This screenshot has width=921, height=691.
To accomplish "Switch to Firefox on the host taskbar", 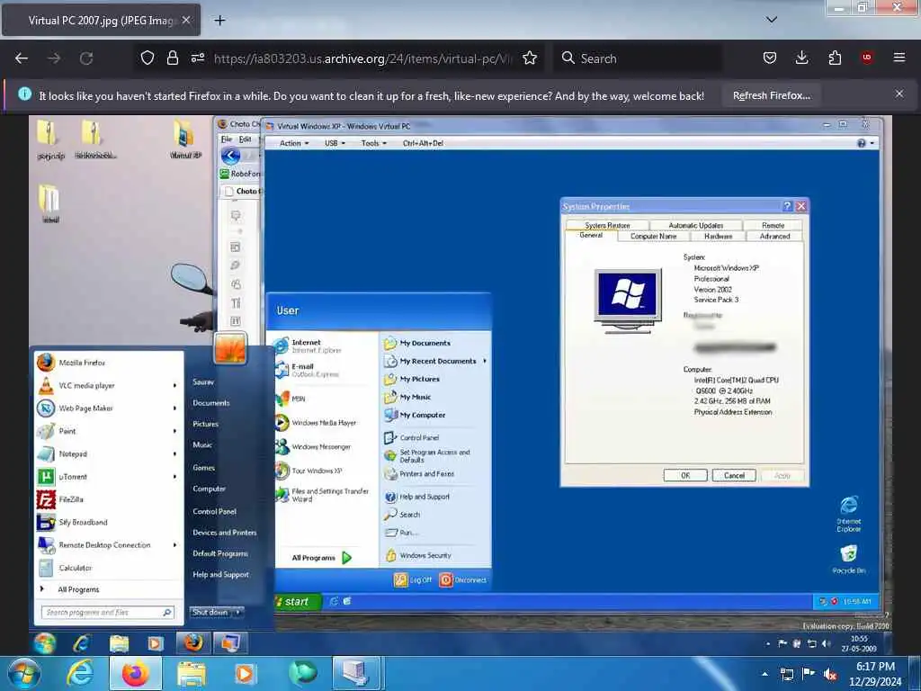I will [x=136, y=673].
